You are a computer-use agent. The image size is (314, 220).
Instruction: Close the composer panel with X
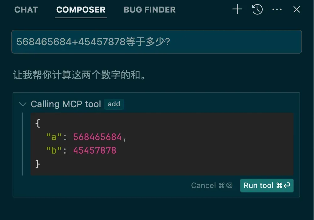coord(296,9)
